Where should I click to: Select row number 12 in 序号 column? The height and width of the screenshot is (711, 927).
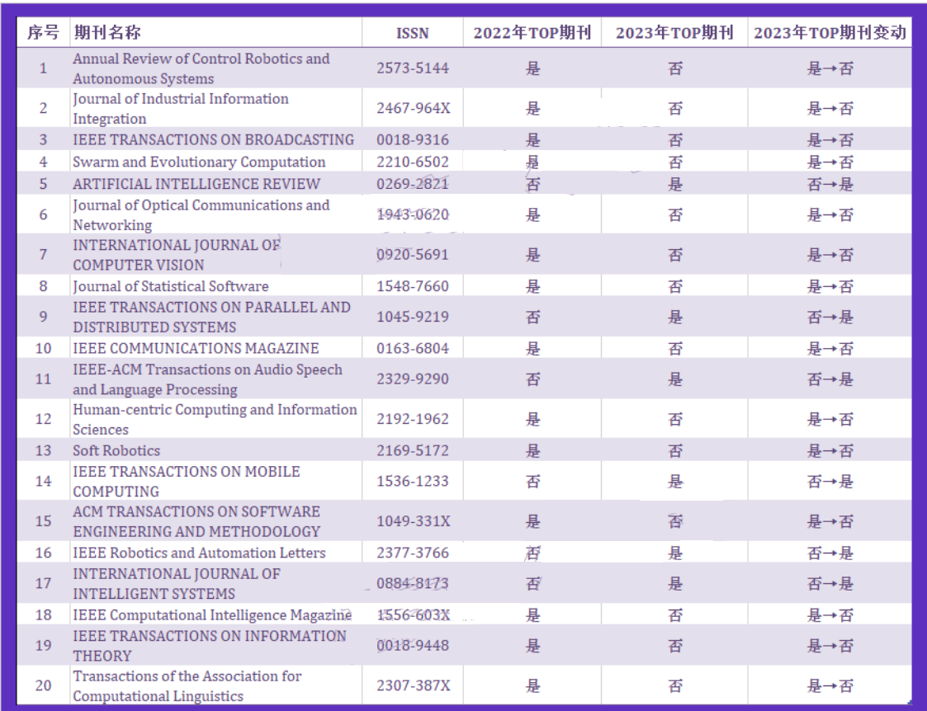coord(43,419)
